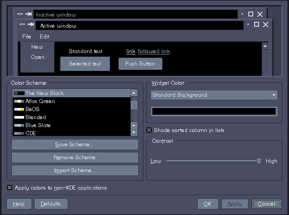Click the Contrast slider handle

pyautogui.click(x=259, y=161)
